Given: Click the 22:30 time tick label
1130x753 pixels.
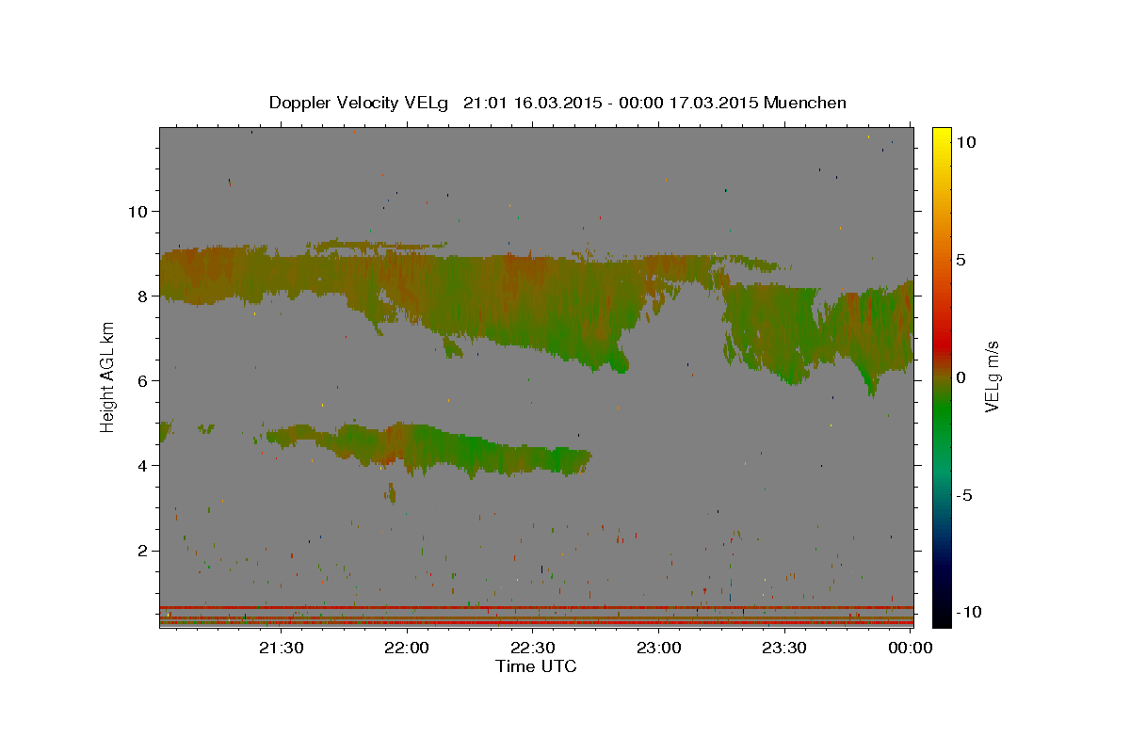Looking at the screenshot, I should click(533, 648).
